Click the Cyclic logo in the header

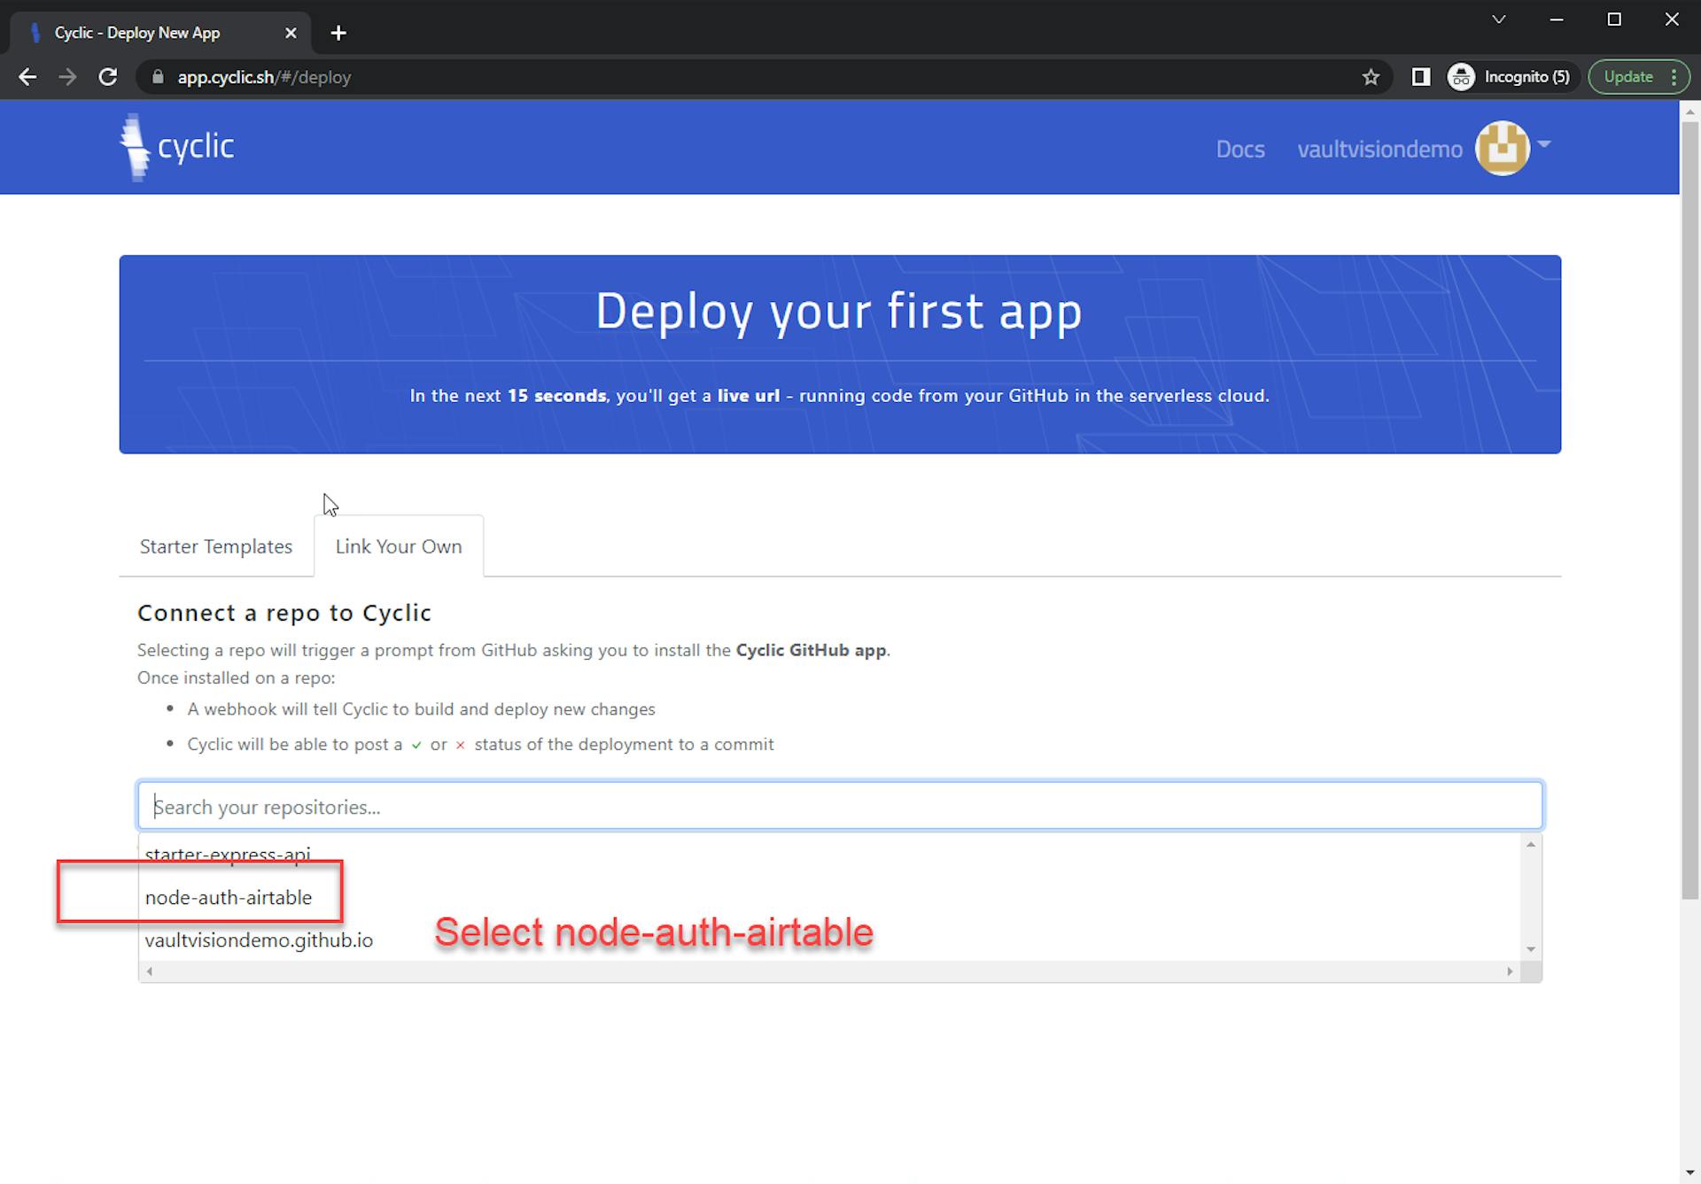(176, 146)
